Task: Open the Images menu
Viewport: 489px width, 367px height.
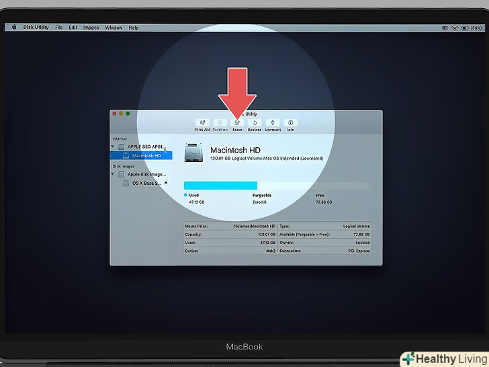Action: click(x=91, y=28)
